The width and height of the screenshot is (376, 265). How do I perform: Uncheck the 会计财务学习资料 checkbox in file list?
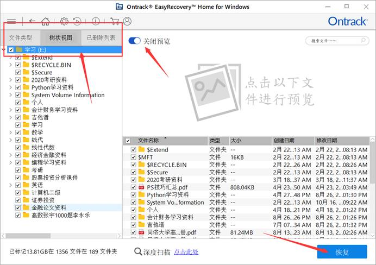pos(134,217)
